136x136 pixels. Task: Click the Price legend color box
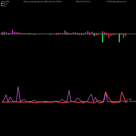(2, 6)
